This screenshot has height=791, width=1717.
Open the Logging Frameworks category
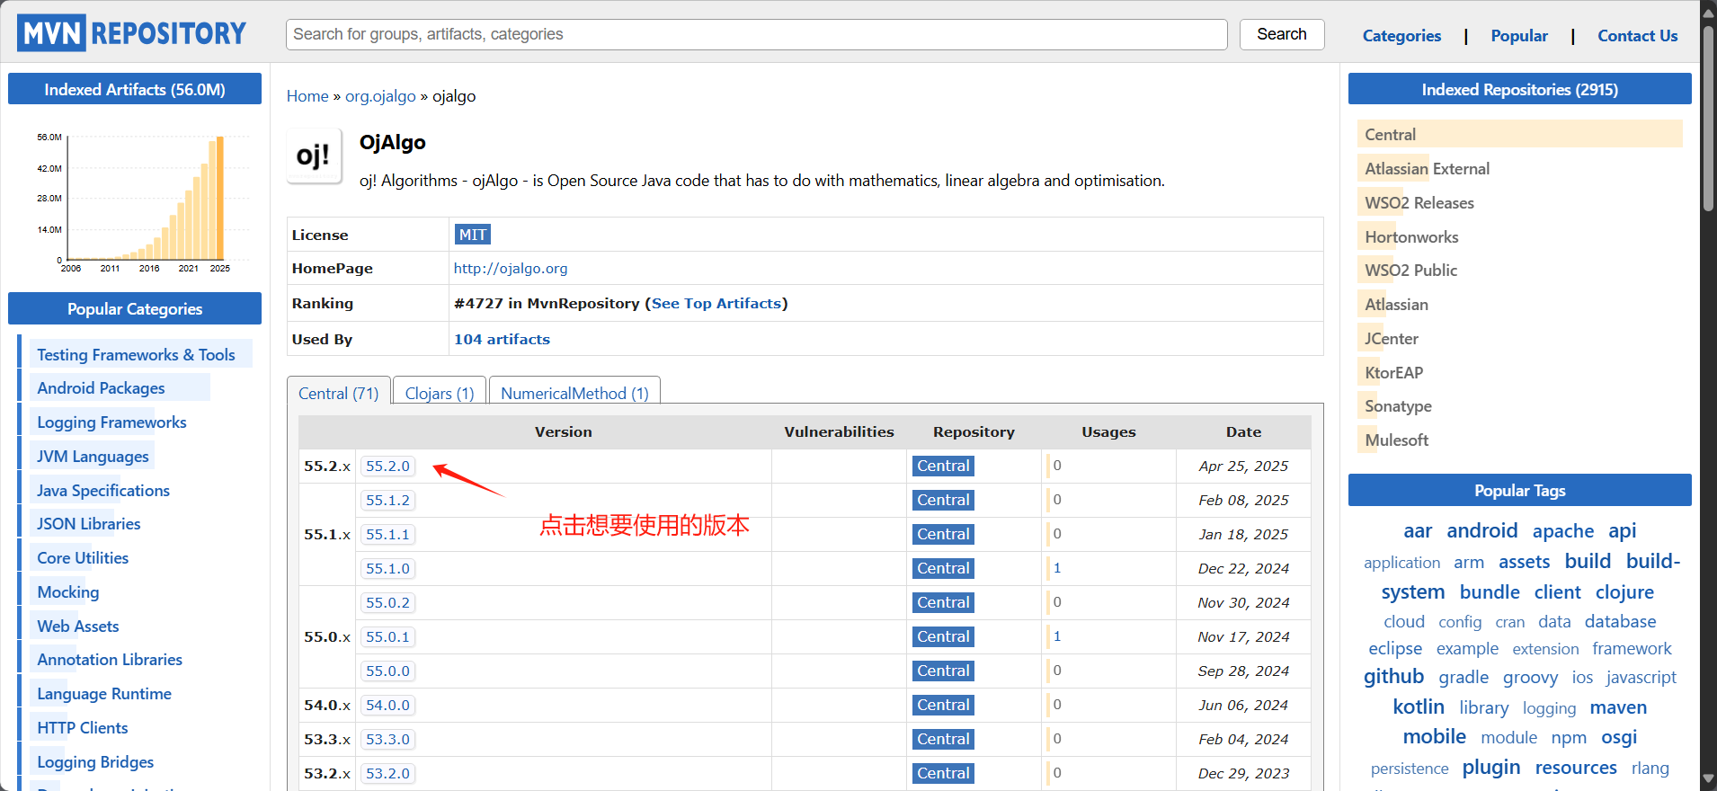(111, 422)
